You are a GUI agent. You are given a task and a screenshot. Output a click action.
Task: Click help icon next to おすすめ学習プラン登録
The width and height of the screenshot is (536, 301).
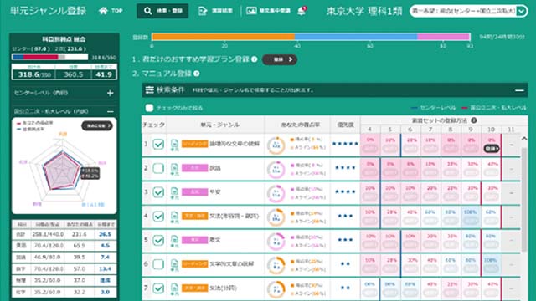point(255,59)
